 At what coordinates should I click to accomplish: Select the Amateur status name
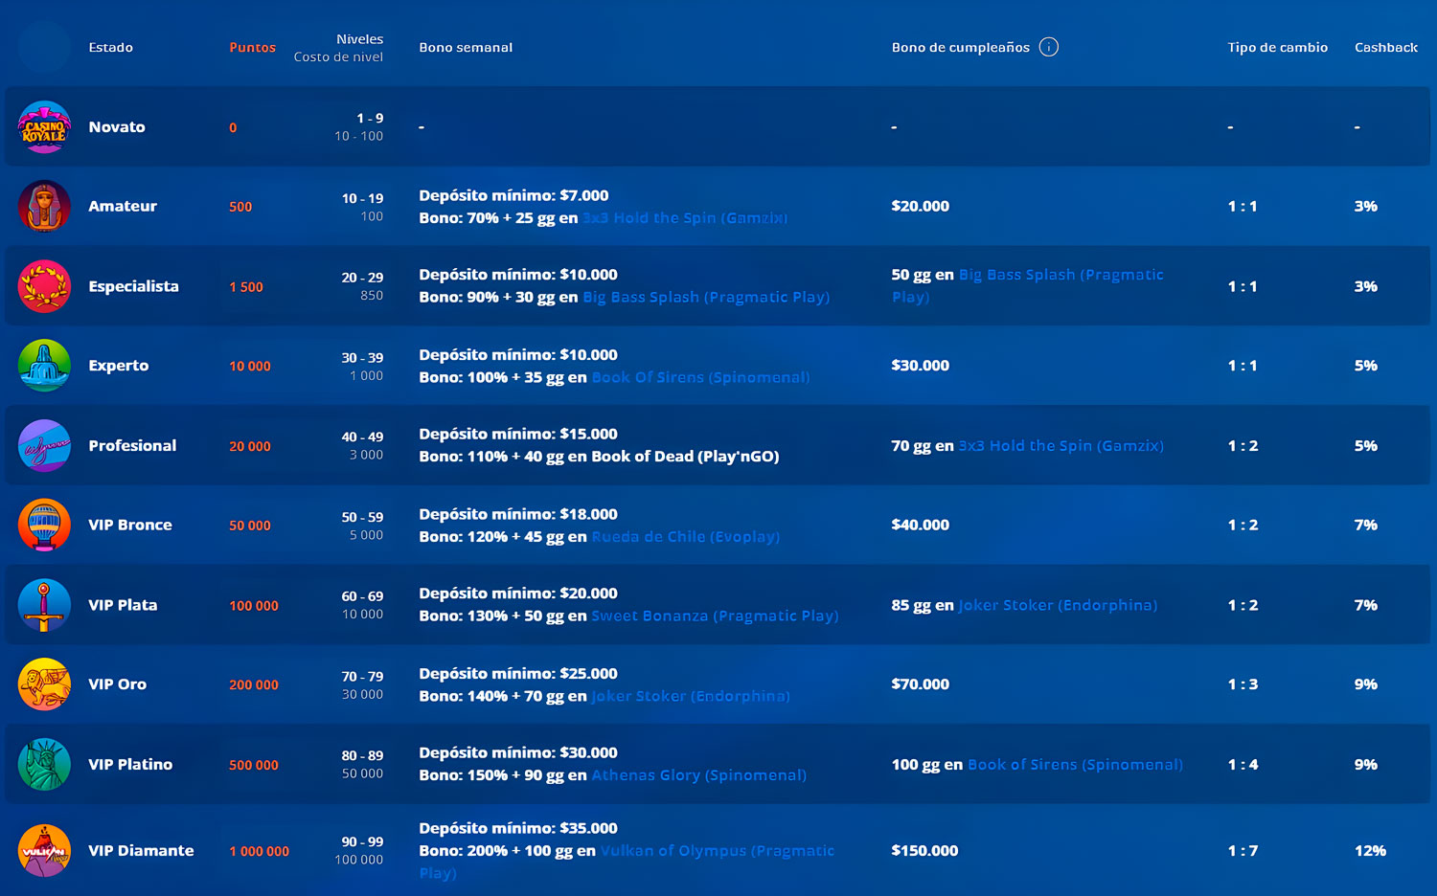(123, 206)
